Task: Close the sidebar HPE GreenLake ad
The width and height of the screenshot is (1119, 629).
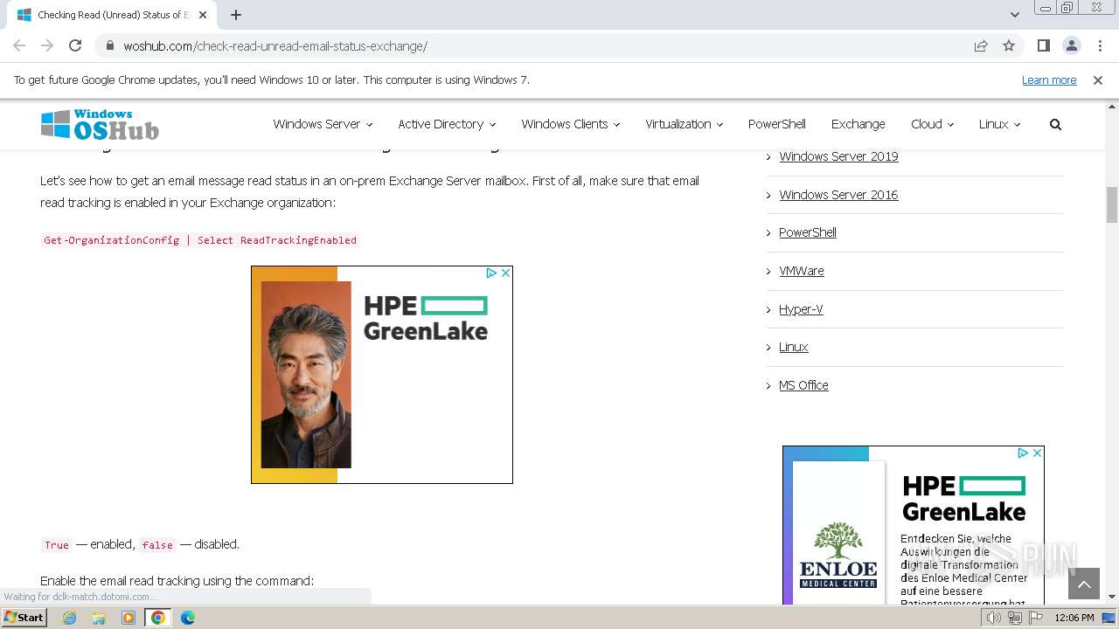Action: pos(1037,453)
